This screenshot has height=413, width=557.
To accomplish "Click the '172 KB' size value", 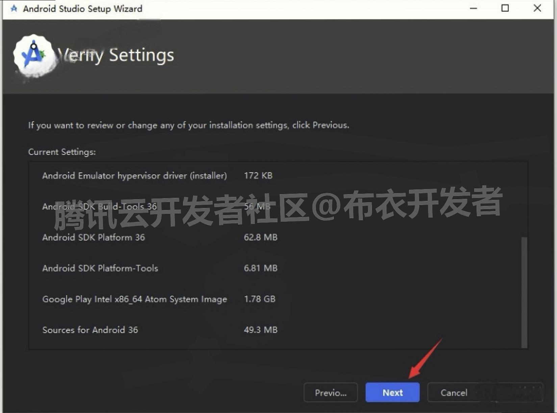I will point(258,176).
